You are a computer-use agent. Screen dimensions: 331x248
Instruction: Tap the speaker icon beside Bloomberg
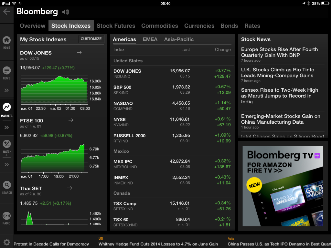click(66, 12)
